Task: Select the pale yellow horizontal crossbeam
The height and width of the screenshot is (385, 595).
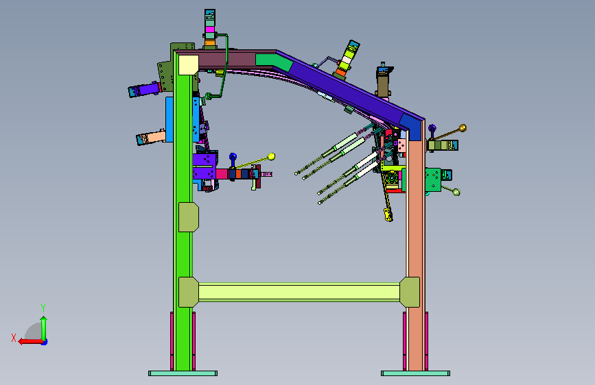Action: 299,292
